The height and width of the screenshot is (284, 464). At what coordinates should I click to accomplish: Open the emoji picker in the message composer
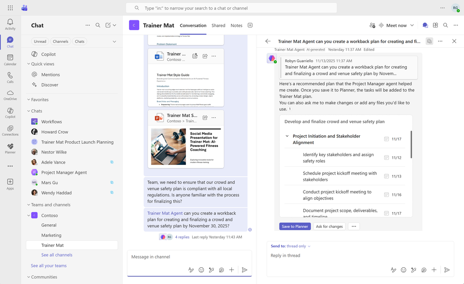point(201,270)
